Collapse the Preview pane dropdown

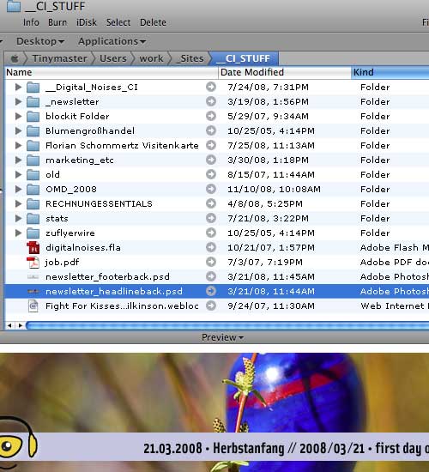pyautogui.click(x=222, y=337)
